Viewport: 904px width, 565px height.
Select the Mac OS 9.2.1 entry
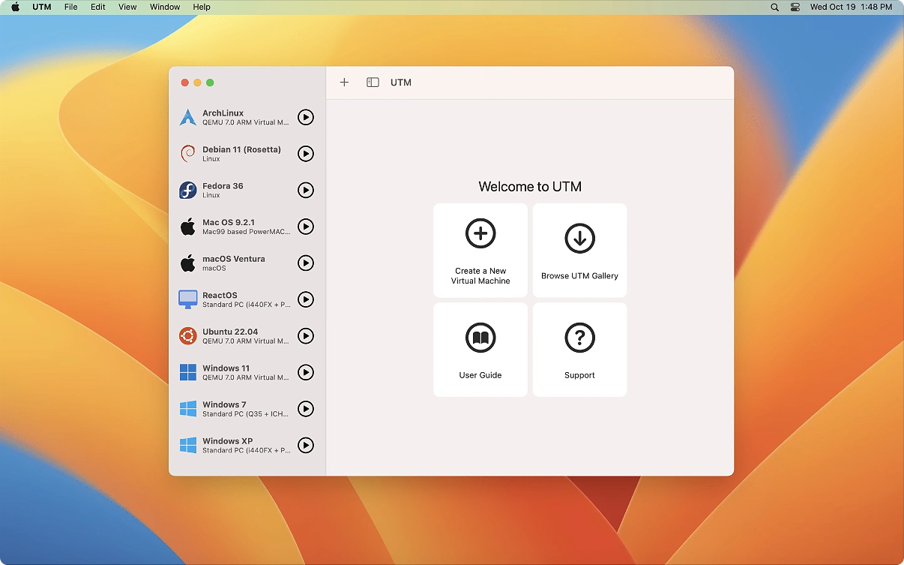tap(233, 227)
